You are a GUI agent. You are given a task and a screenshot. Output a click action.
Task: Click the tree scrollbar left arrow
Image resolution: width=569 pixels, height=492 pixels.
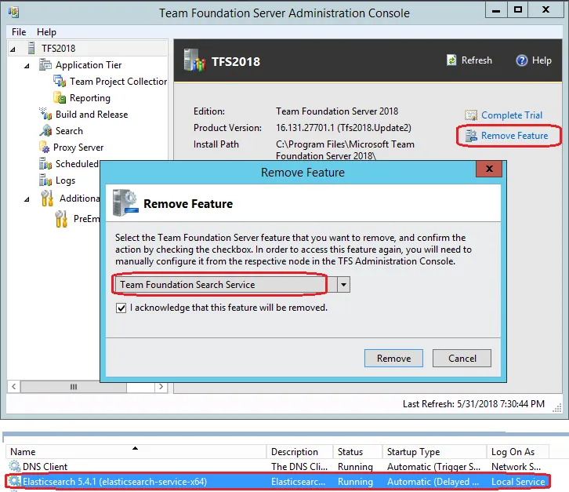(14, 387)
